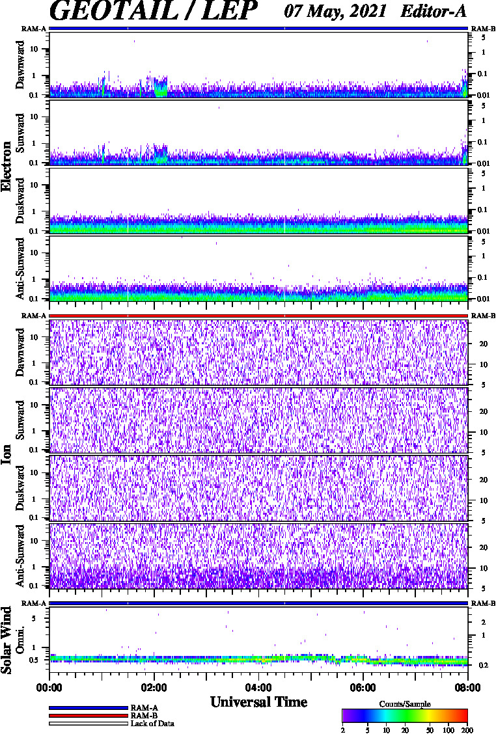Click the Ion Anti-Sunward panel label

coord(20,555)
